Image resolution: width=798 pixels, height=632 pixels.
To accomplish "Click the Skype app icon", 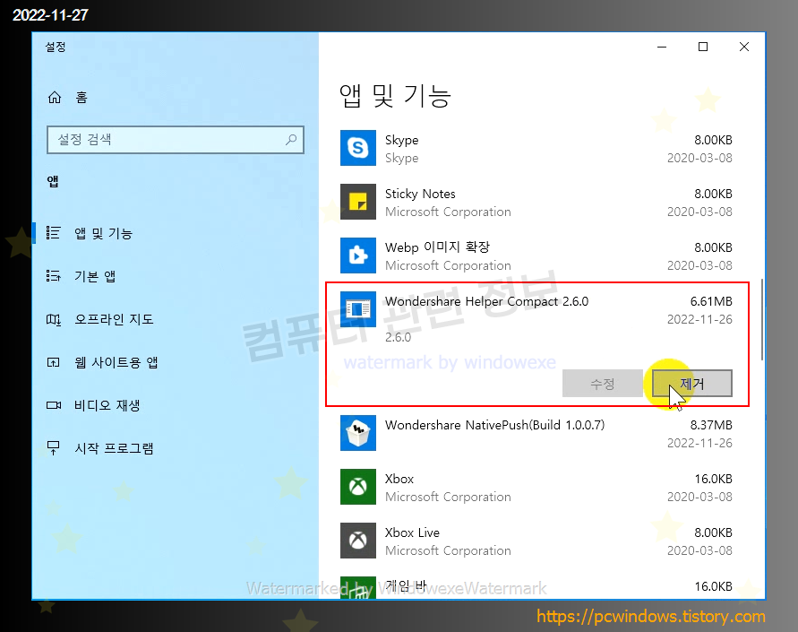I will tap(358, 148).
